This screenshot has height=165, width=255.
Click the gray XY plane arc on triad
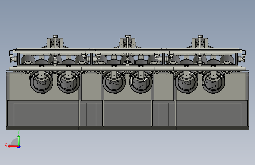click(14, 142)
